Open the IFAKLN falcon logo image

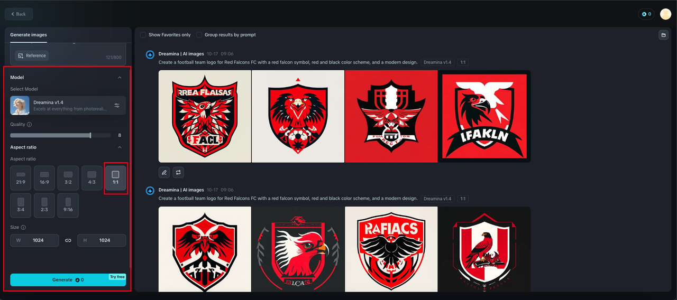(x=484, y=116)
